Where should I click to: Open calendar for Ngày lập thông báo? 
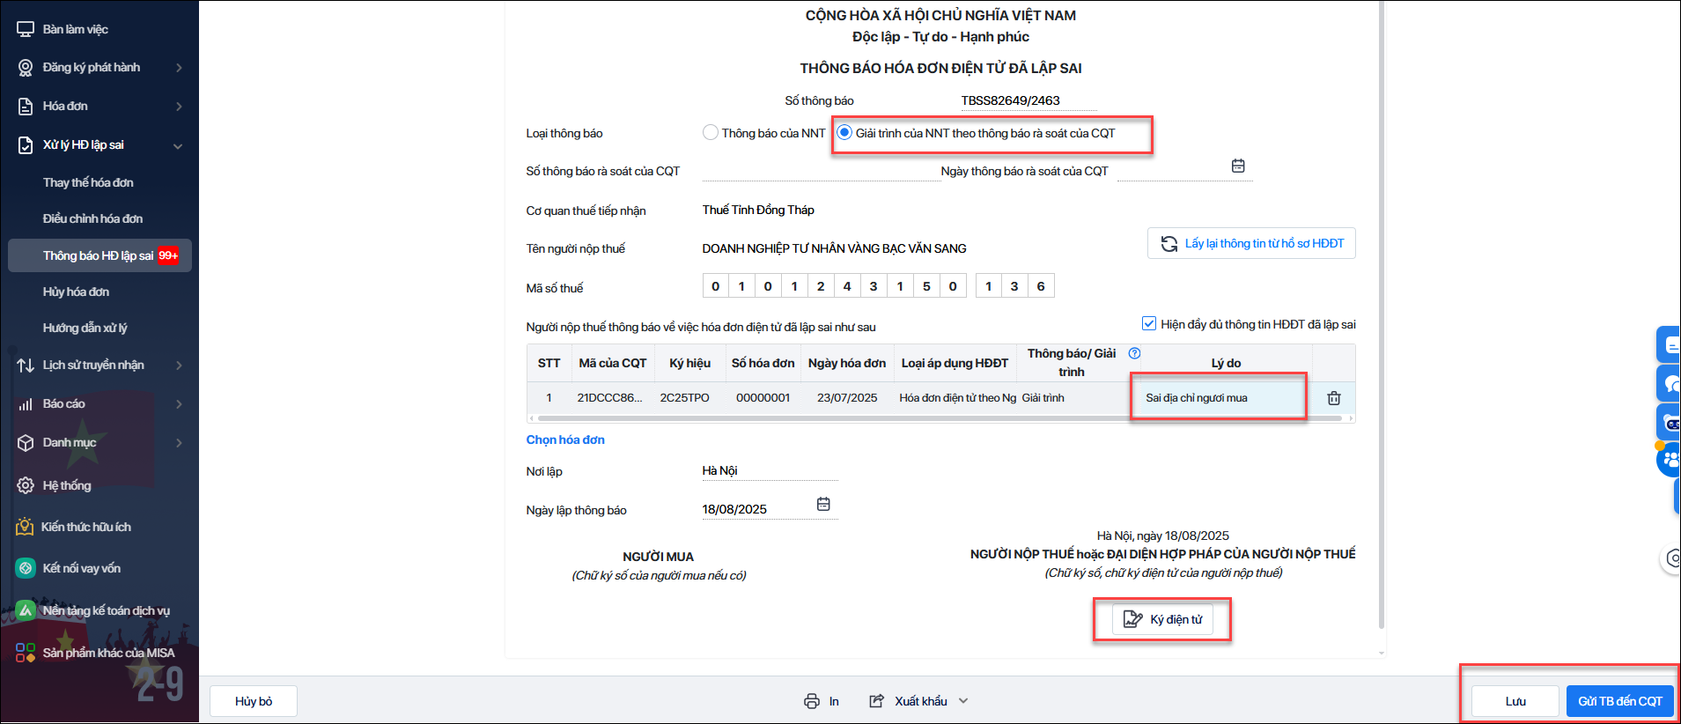[x=823, y=504]
